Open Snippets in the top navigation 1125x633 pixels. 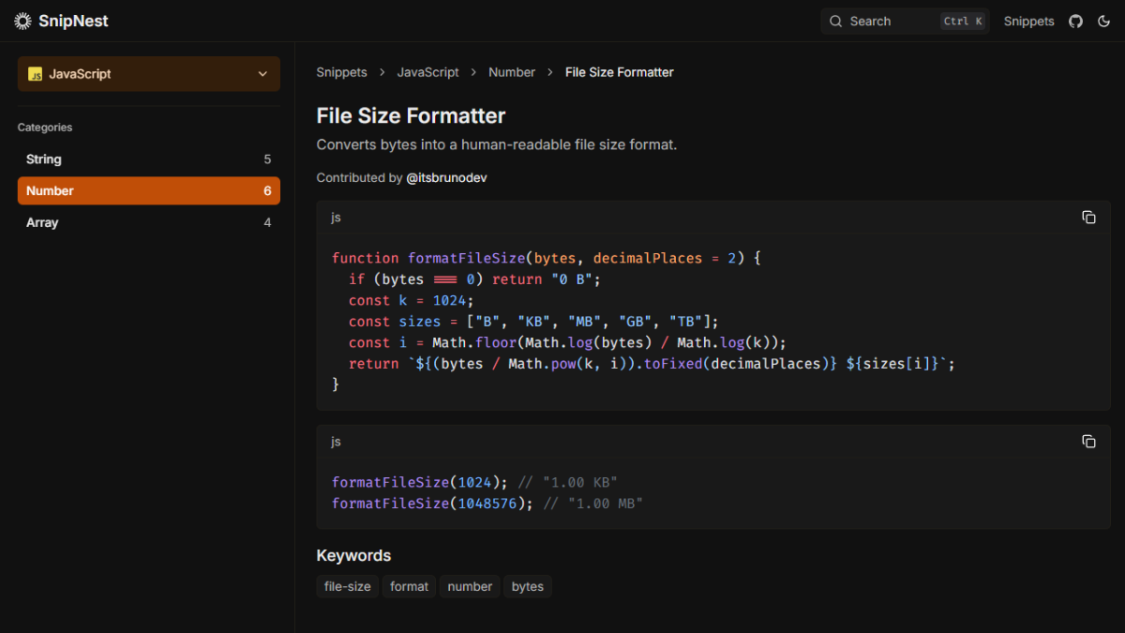(1028, 21)
